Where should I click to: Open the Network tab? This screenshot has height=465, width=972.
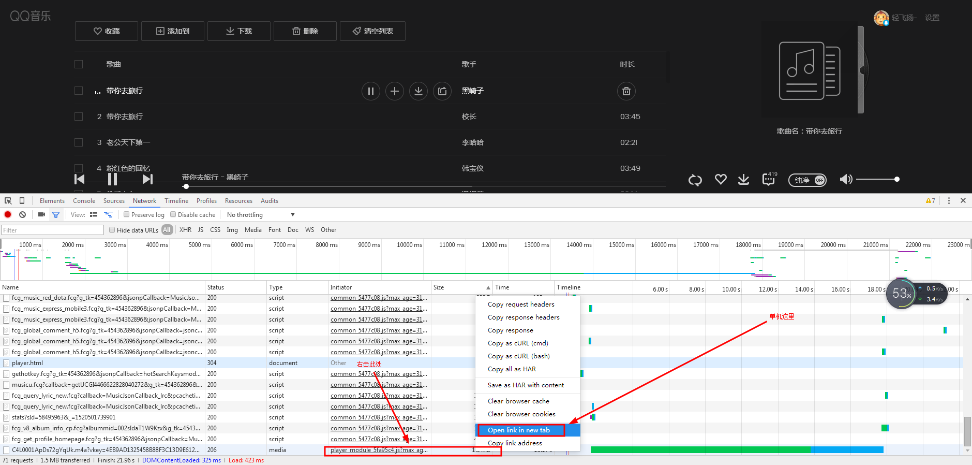(144, 201)
